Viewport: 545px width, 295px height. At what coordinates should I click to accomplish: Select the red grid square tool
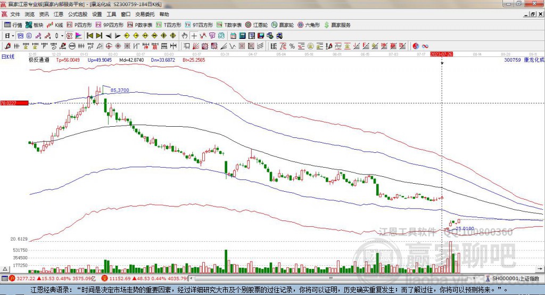tap(242, 46)
